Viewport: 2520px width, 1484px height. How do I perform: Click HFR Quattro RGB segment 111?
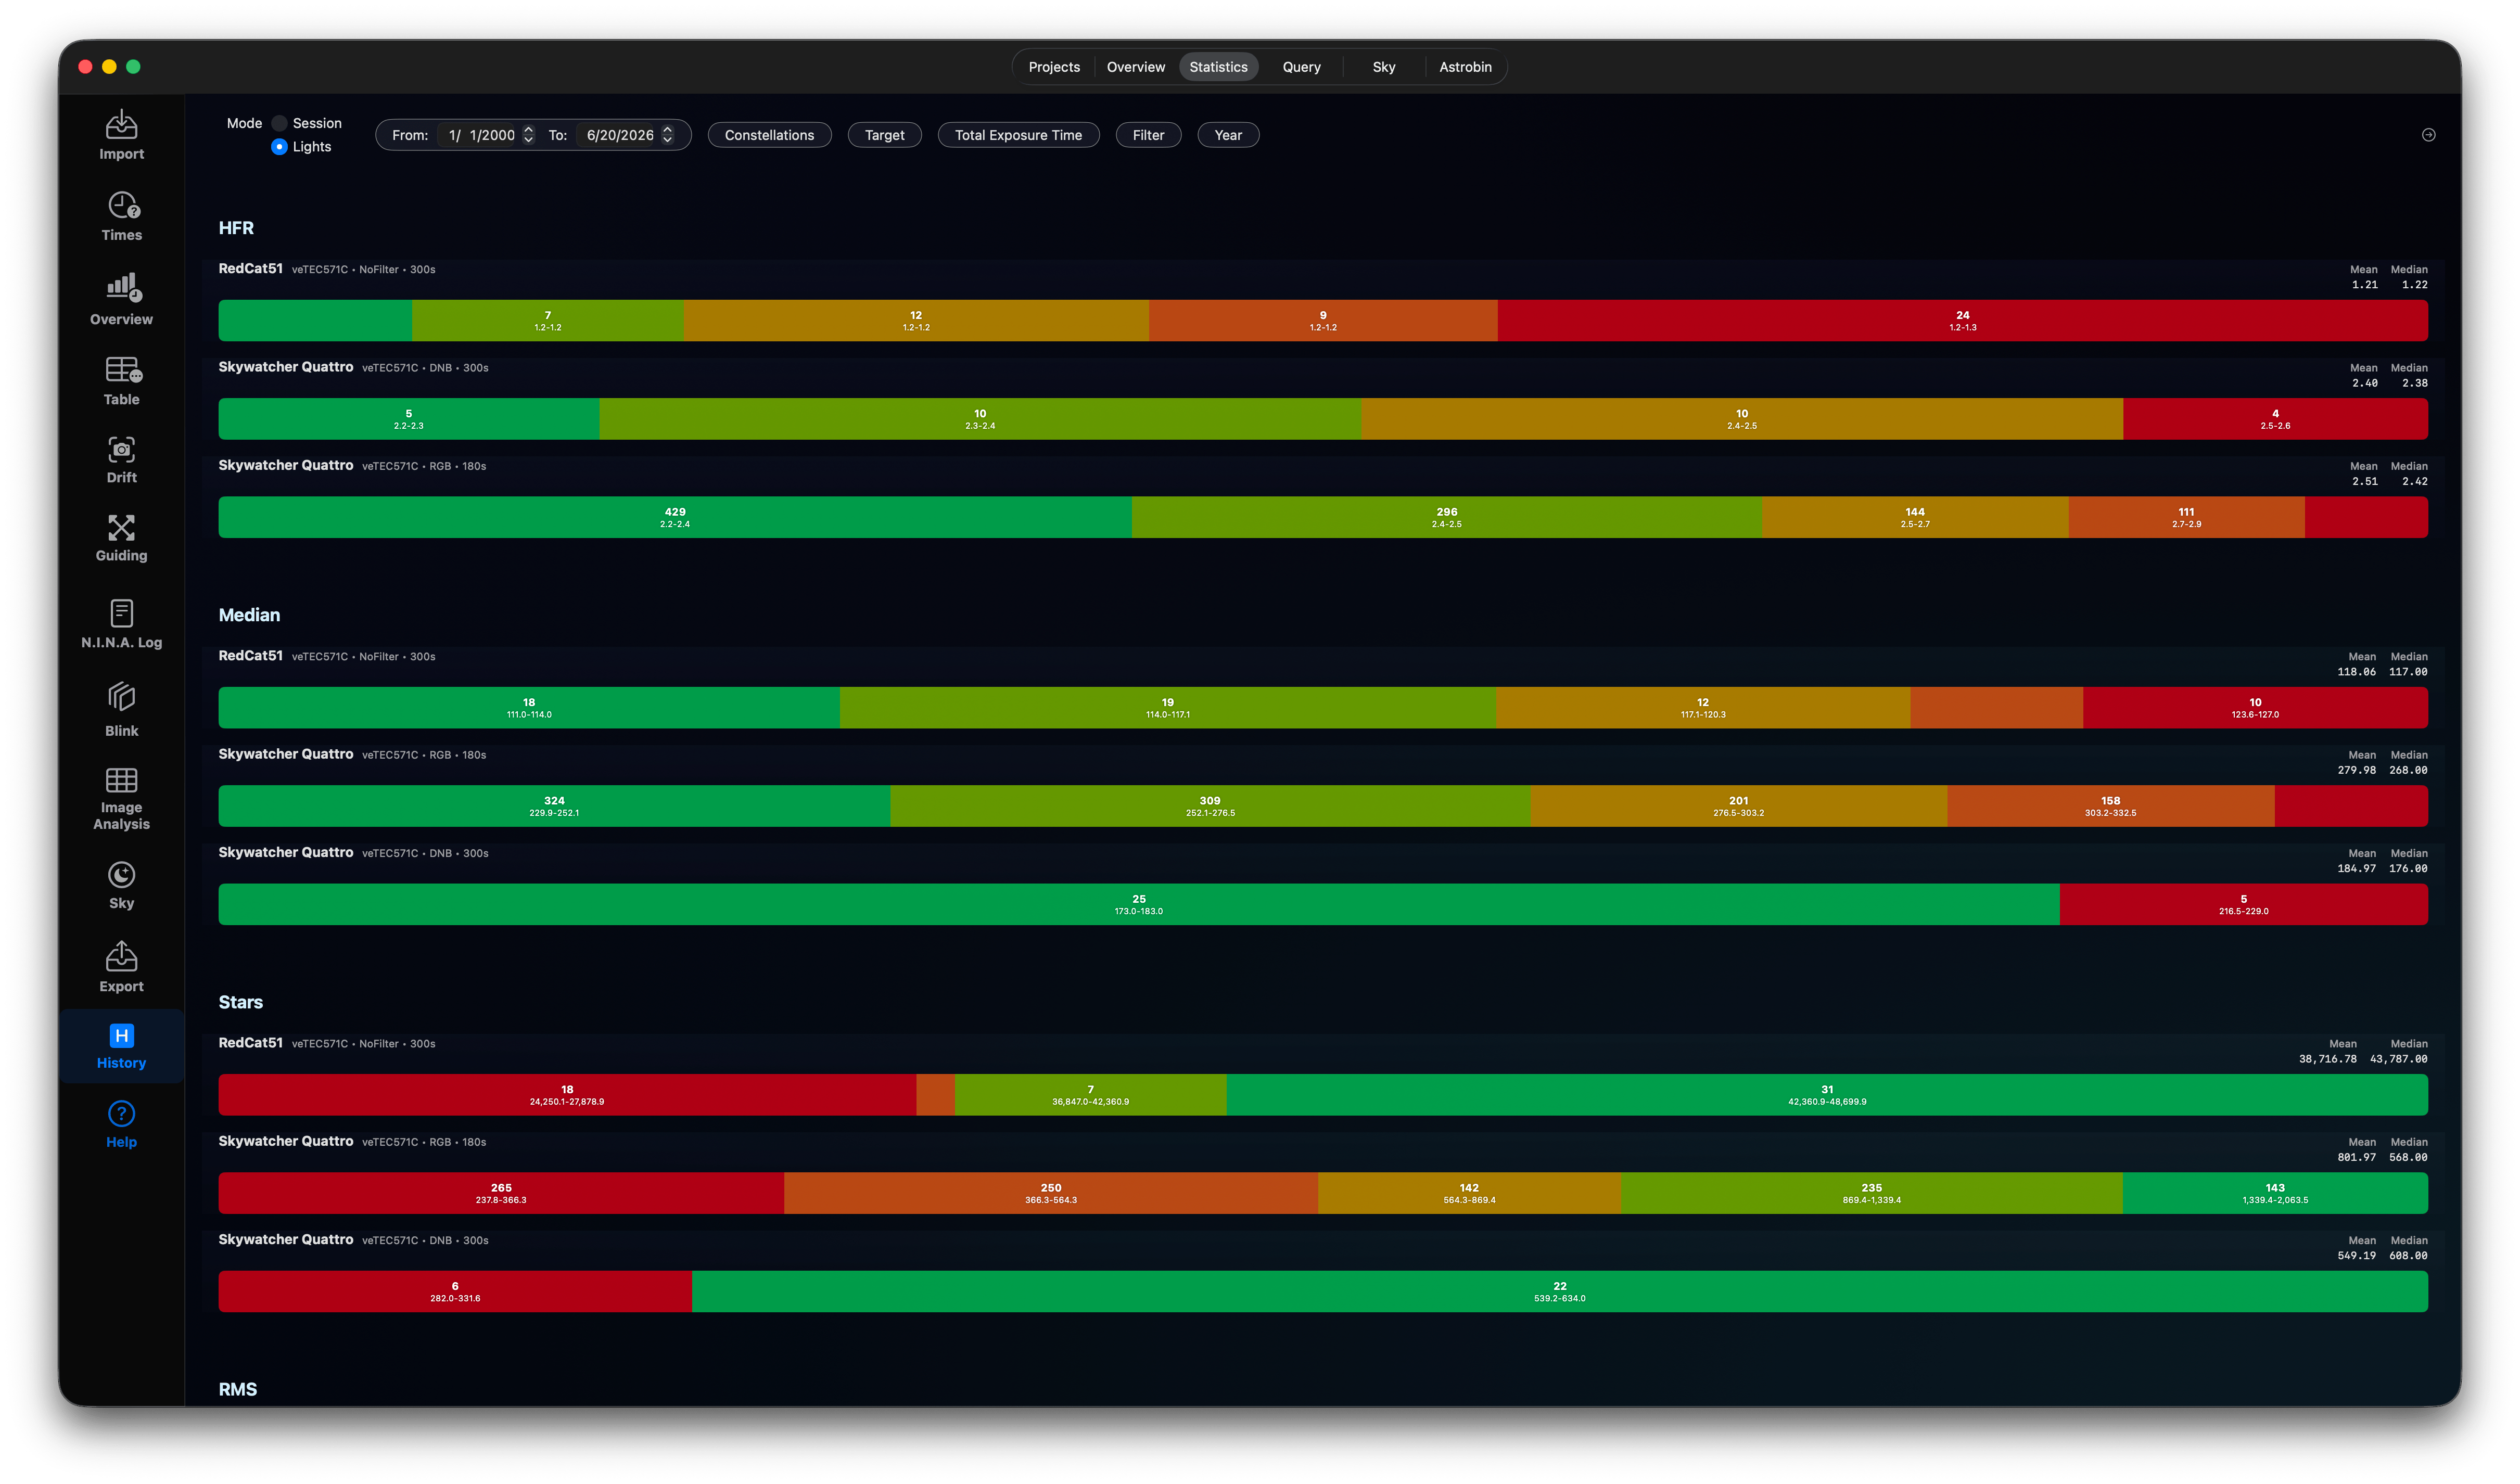pos(2186,517)
